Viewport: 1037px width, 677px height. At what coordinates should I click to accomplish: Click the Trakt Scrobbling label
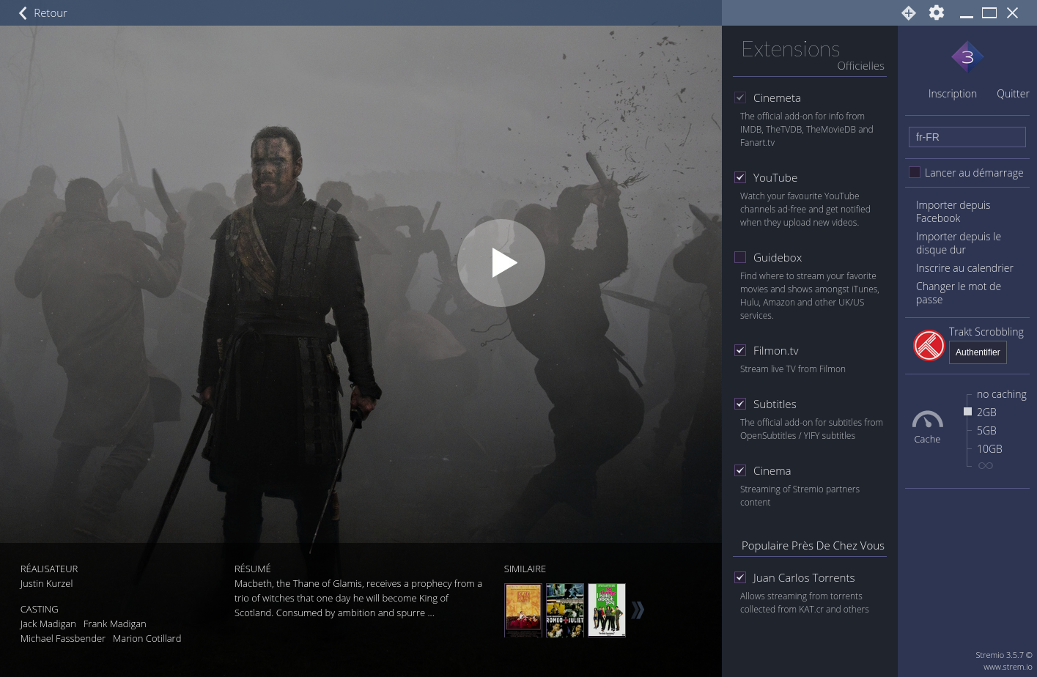coord(986,332)
